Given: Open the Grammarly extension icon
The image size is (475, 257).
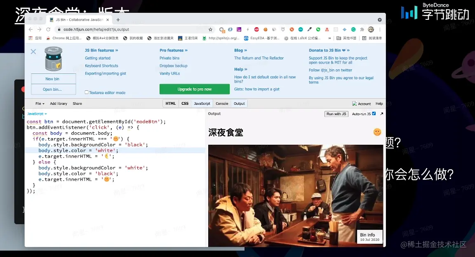Looking at the screenshot, I should tap(353, 29).
